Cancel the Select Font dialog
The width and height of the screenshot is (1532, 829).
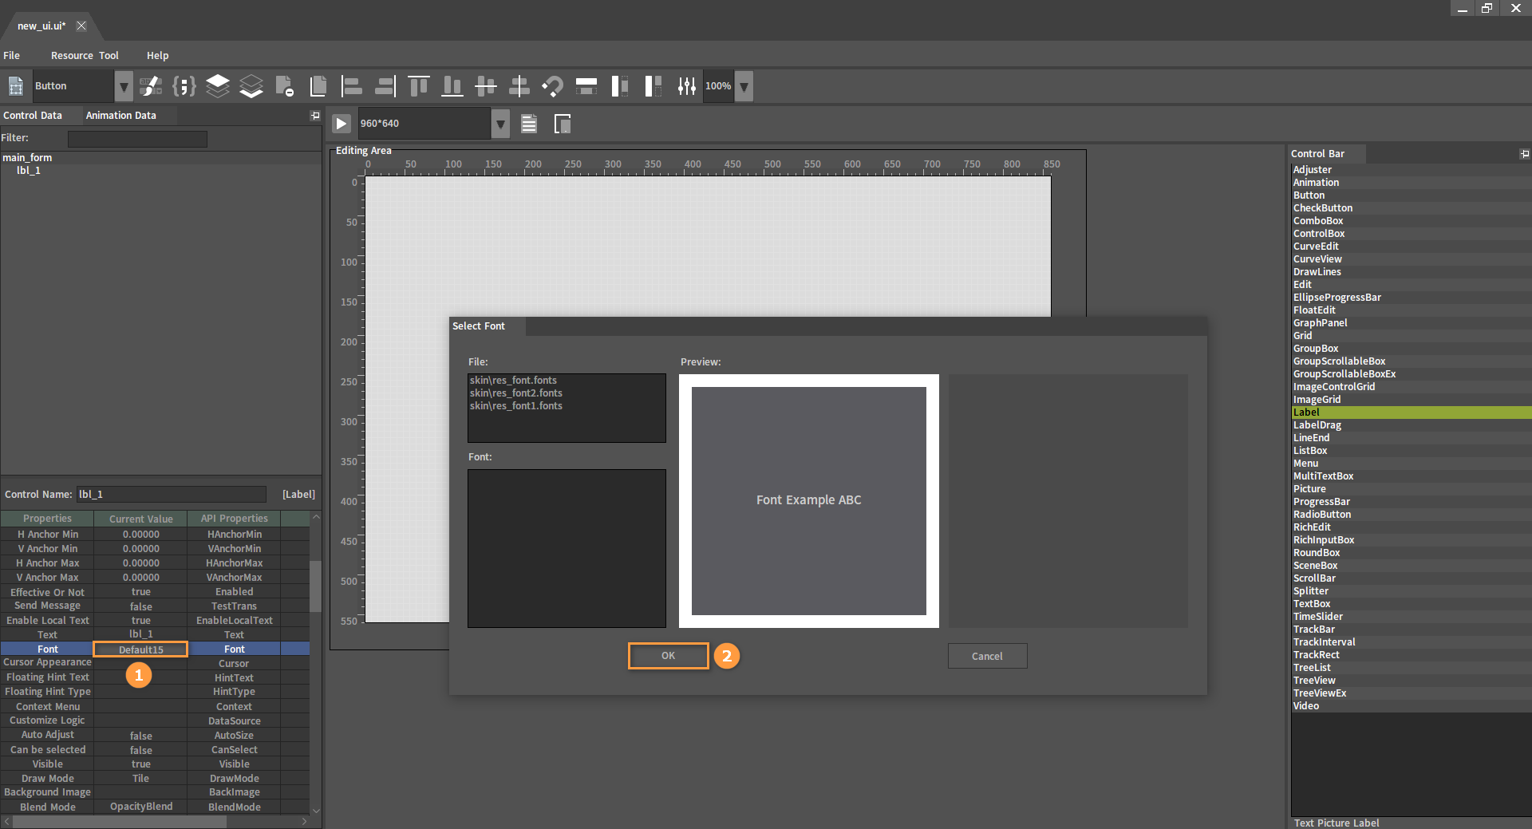(987, 657)
